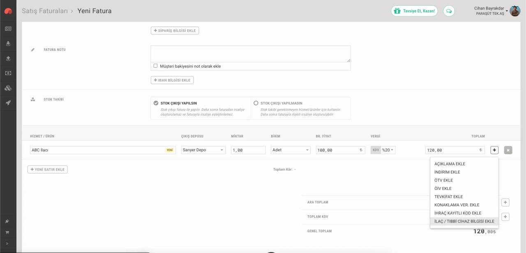526x253 pixels.
Task: Open the Adet unit dropdown
Action: (290, 150)
